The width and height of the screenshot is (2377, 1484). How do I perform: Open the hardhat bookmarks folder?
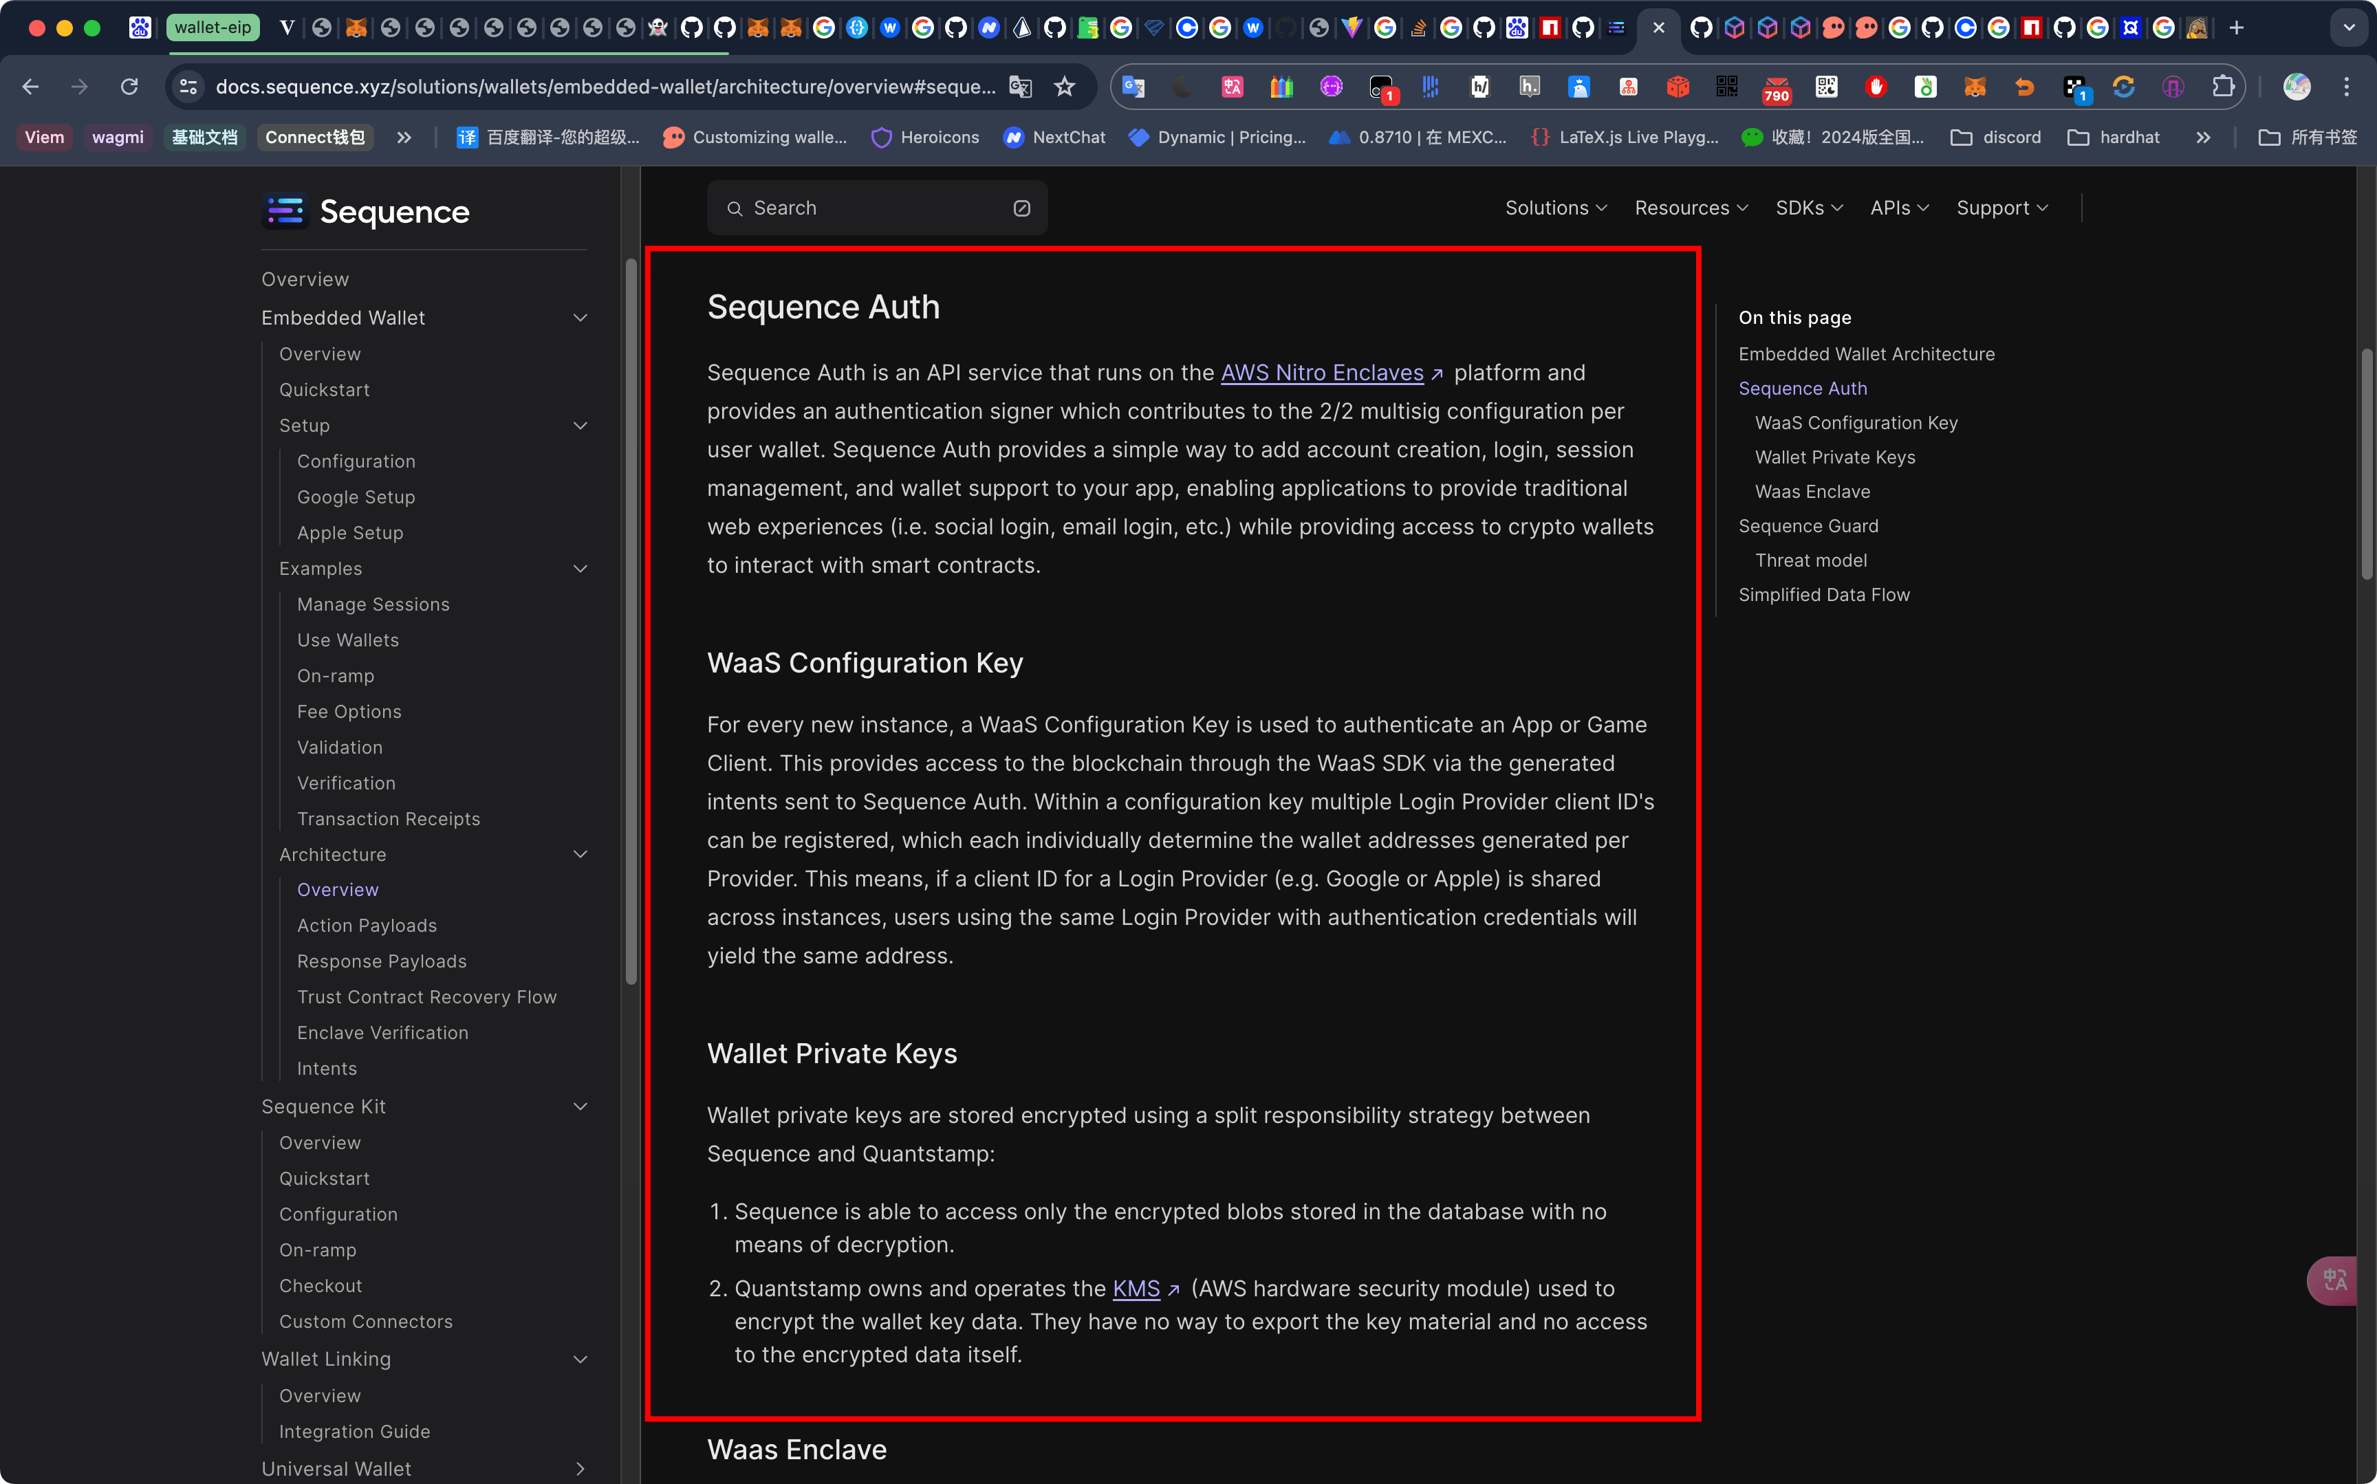(x=2114, y=138)
